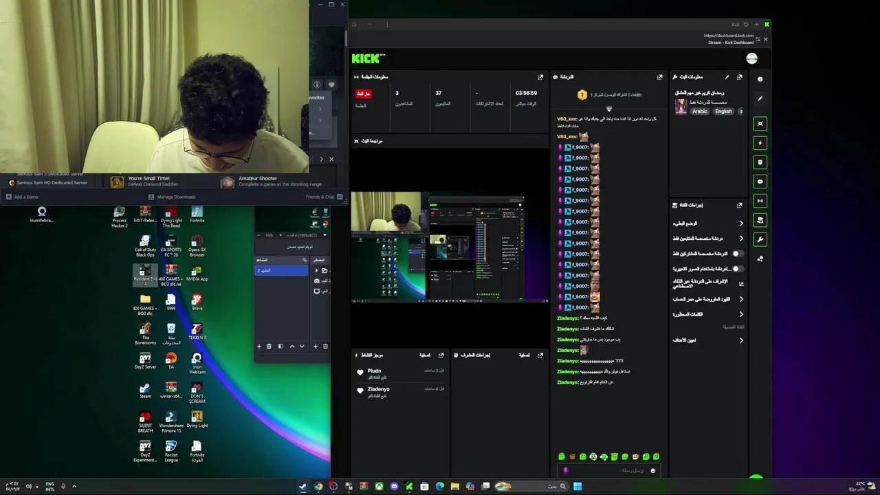Open the Kick logo home link
880x495 pixels.
[368, 58]
